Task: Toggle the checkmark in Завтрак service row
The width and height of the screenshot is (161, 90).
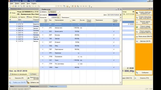Action: pos(114,39)
